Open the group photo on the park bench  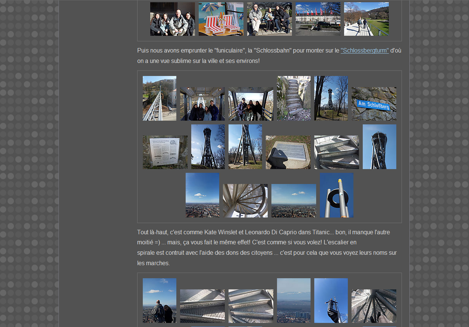269,19
